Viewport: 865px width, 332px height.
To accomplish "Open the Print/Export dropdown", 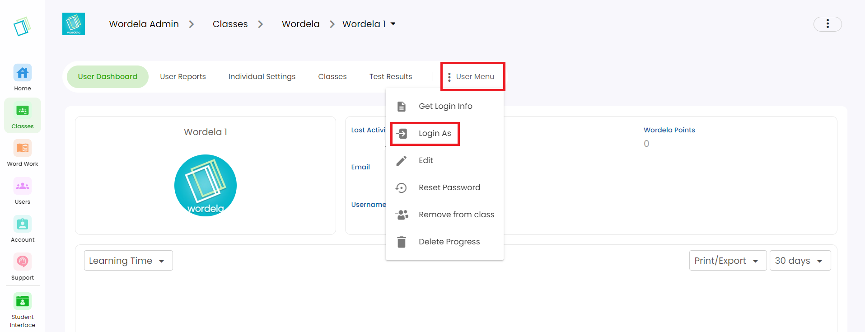I will click(728, 261).
